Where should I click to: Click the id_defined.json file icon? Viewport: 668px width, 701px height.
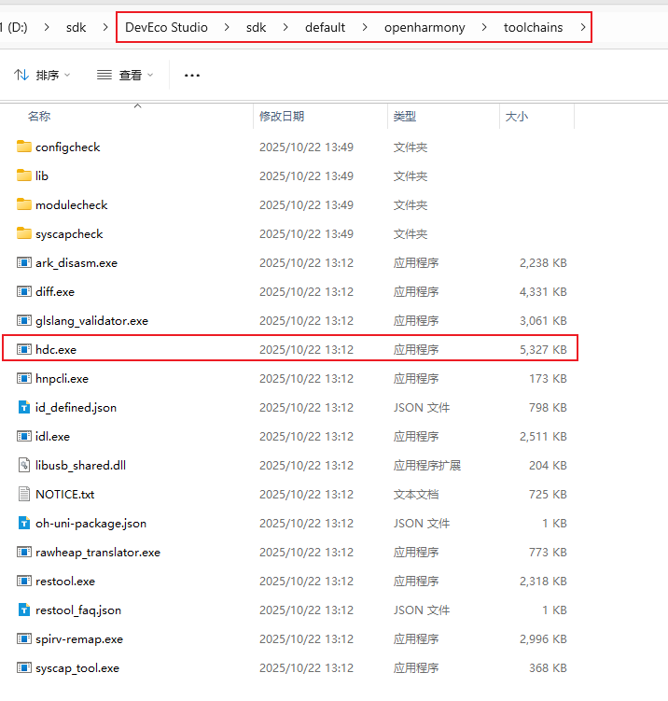tap(24, 407)
